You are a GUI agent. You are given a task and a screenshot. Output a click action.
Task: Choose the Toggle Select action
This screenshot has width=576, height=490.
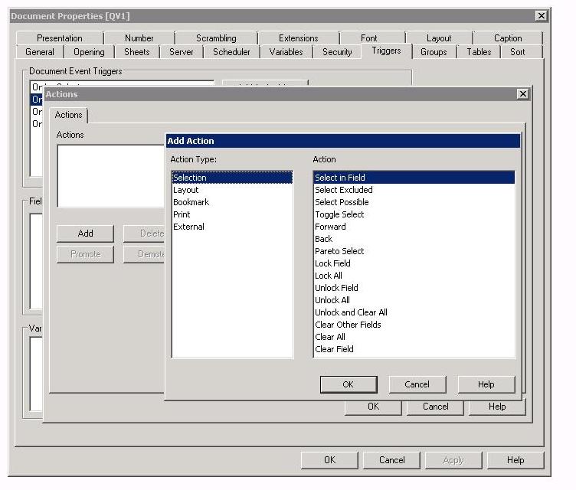[339, 214]
